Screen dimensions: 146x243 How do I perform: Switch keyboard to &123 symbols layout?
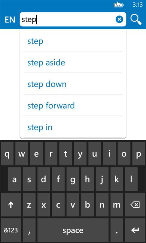point(11,230)
